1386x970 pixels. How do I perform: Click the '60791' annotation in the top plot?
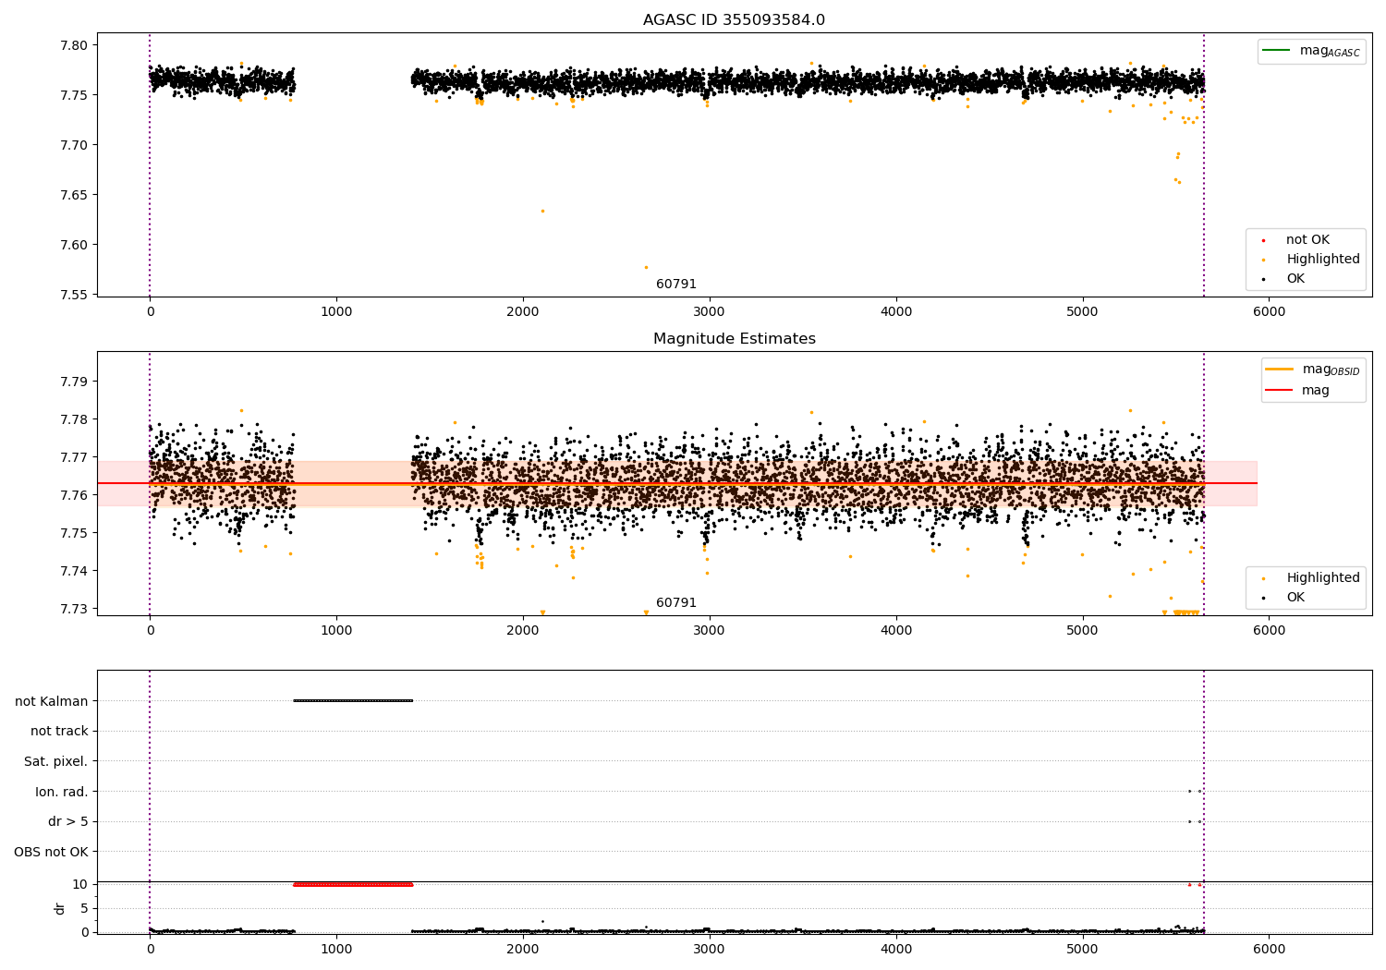[x=676, y=285]
